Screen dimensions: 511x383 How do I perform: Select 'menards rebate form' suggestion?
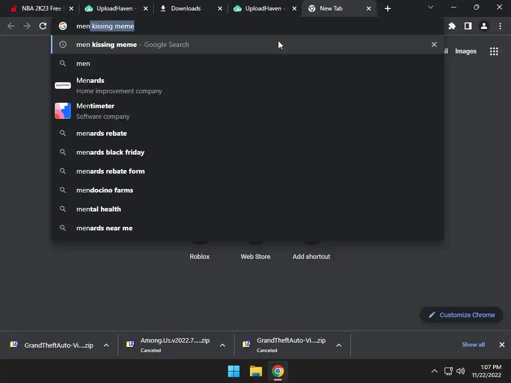coord(248,171)
